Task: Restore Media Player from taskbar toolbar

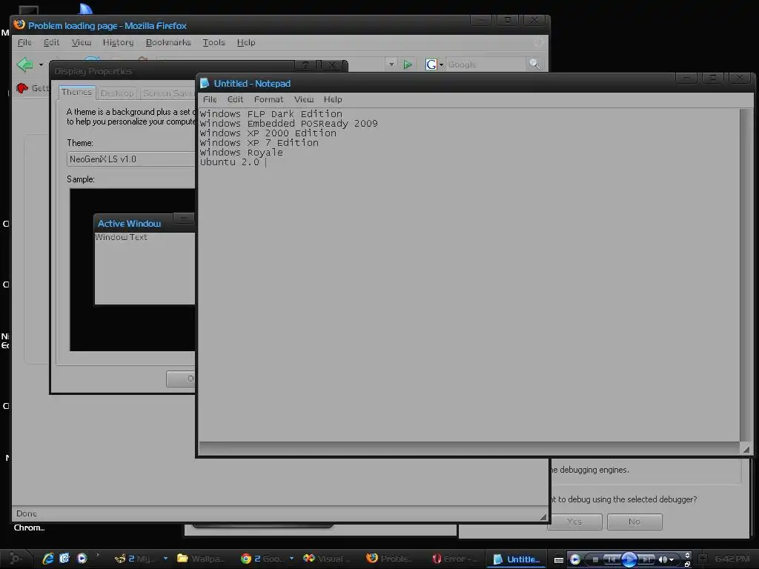Action: click(687, 564)
